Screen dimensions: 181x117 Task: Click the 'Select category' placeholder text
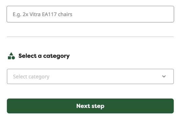click(x=31, y=77)
